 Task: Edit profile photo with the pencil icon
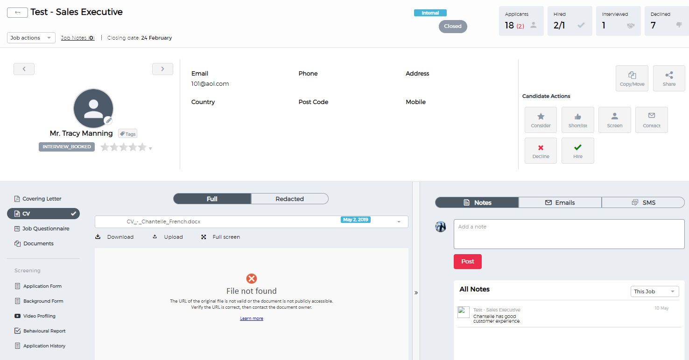click(x=108, y=120)
